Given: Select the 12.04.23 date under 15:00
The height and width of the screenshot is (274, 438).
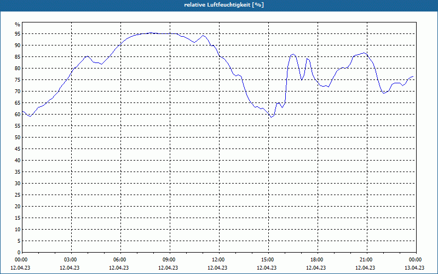Looking at the screenshot, I should tap(267, 268).
